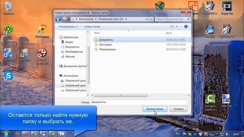Viewport: 244px width, 137px height.
Task: Select the ICQ desktop shortcut
Action: click(x=8, y=31)
